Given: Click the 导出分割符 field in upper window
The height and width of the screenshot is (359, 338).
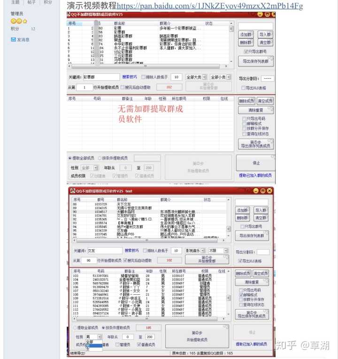Looking at the screenshot, I should coord(268,78).
